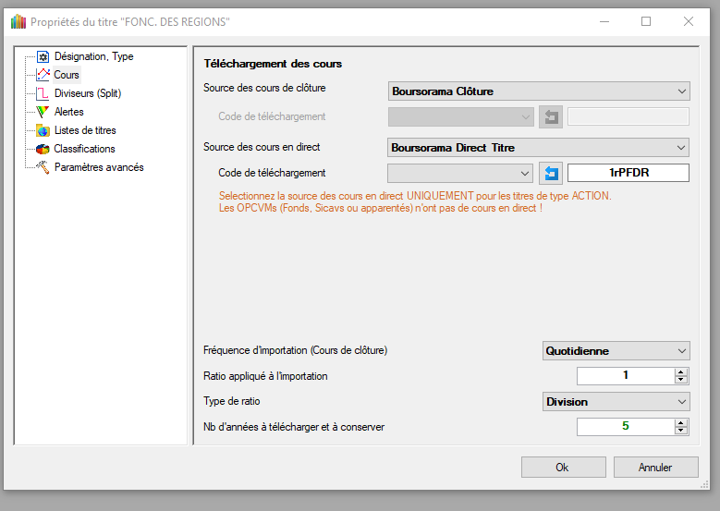Image resolution: width=720 pixels, height=511 pixels.
Task: Increase the Ratio appliqué à l'importation value
Action: click(681, 372)
